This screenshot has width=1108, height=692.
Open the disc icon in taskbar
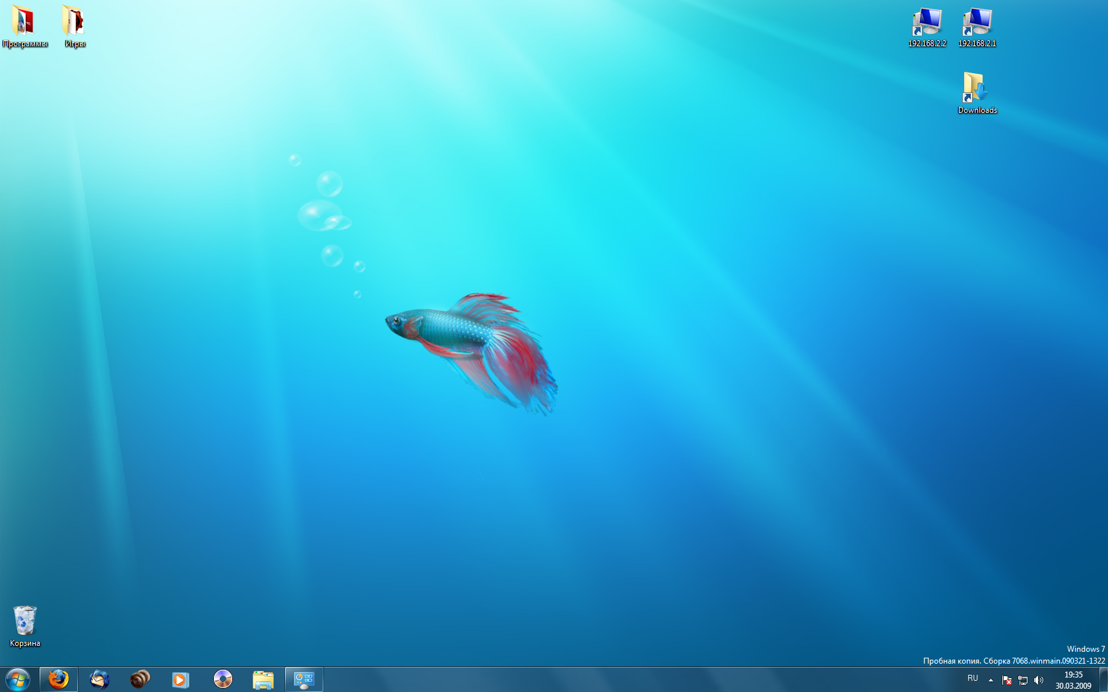click(x=223, y=679)
